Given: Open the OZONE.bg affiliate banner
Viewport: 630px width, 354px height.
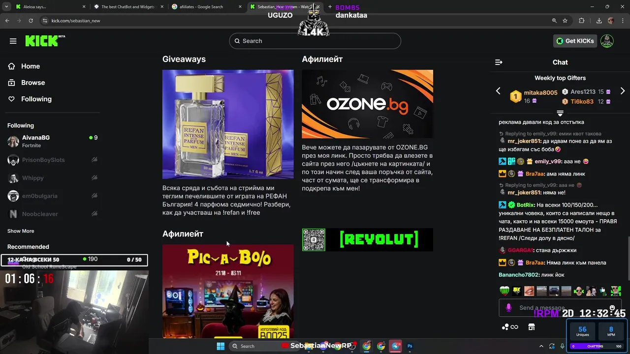Looking at the screenshot, I should [x=367, y=104].
